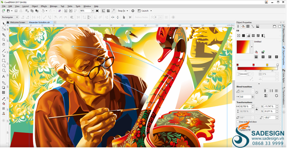Select the Artistic Media tool
This screenshot has width=289, height=151.
tap(4, 56)
